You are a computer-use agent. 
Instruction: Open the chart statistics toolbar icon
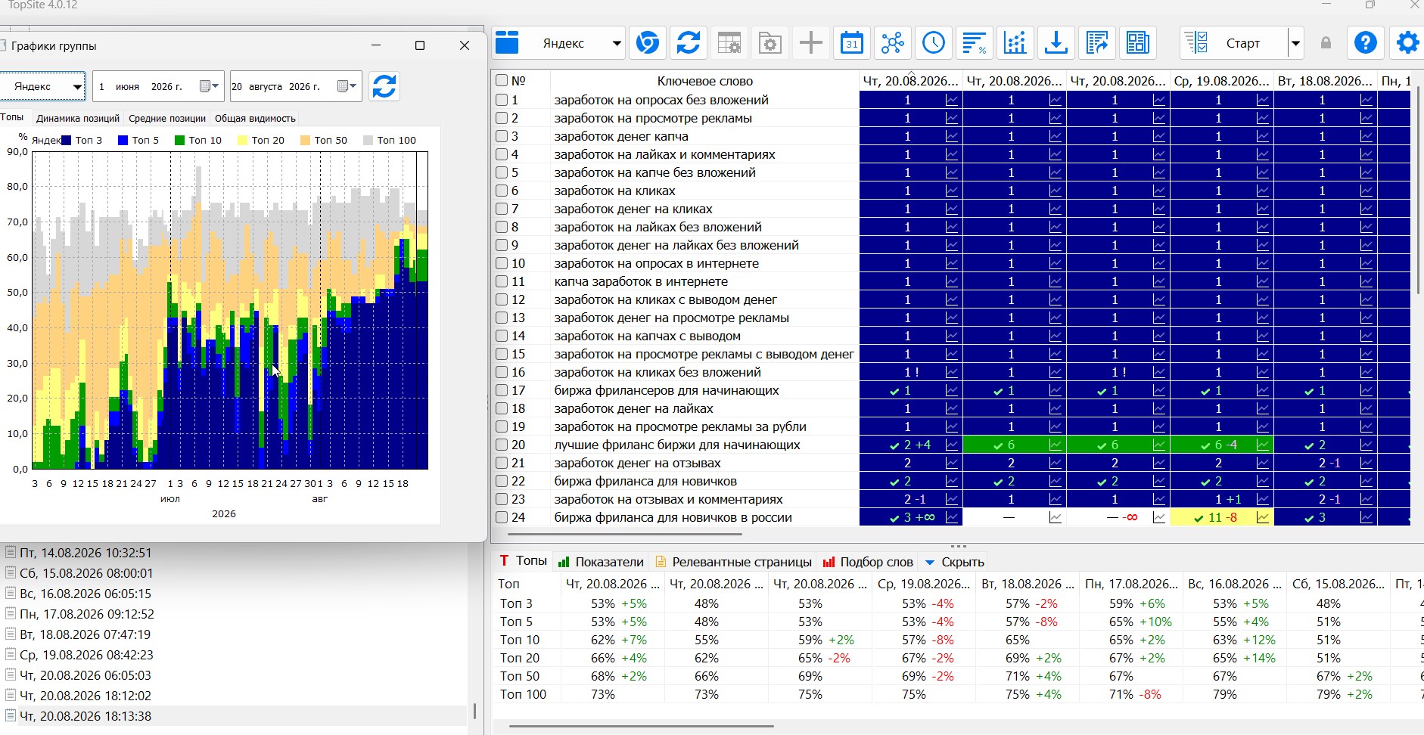click(x=1015, y=43)
